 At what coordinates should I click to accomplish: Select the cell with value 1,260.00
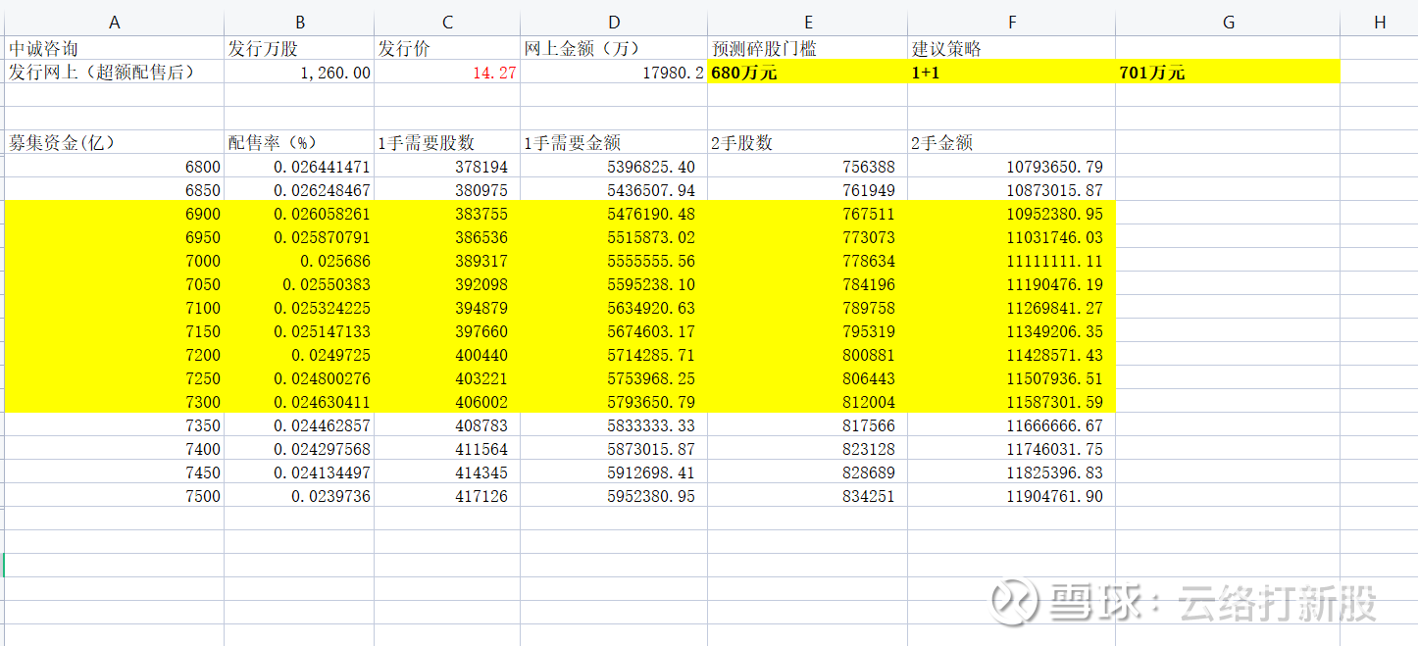tap(299, 72)
